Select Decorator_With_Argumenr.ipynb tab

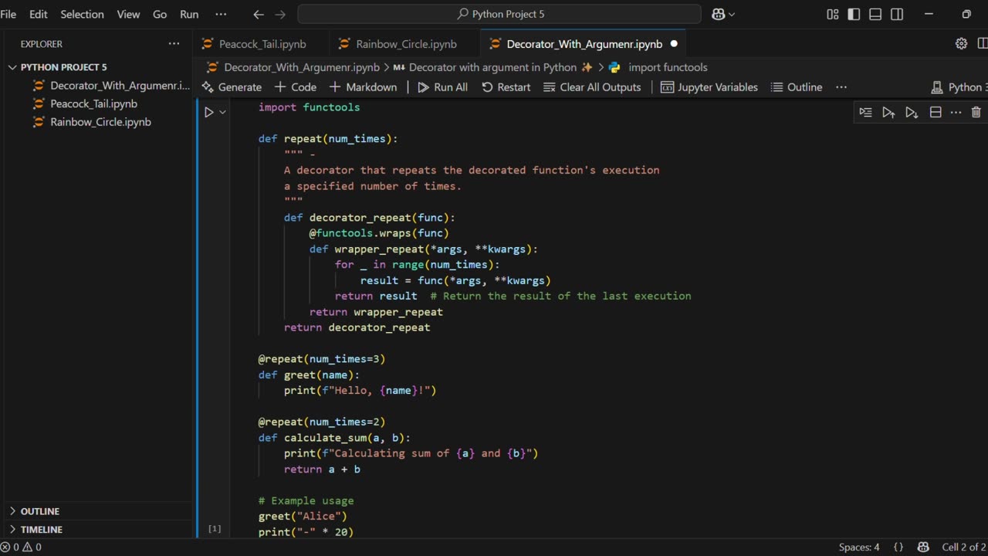tap(584, 44)
